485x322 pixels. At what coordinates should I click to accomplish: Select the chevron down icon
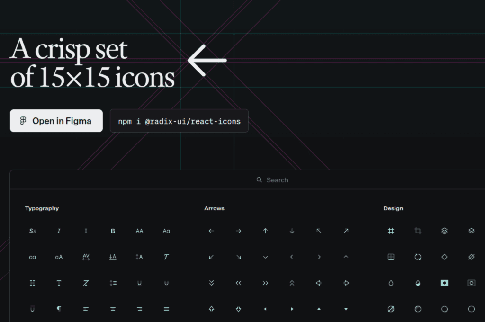(x=265, y=257)
